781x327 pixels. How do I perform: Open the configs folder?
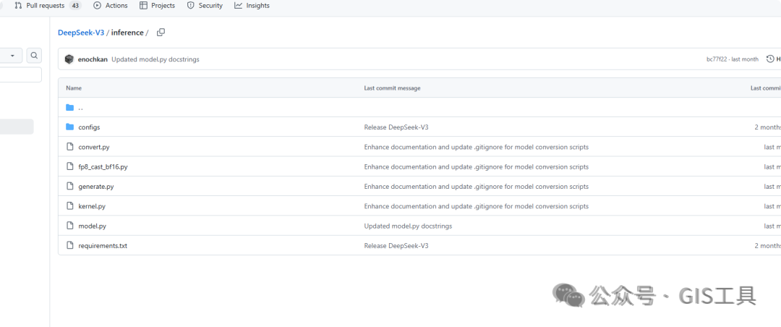[89, 127]
